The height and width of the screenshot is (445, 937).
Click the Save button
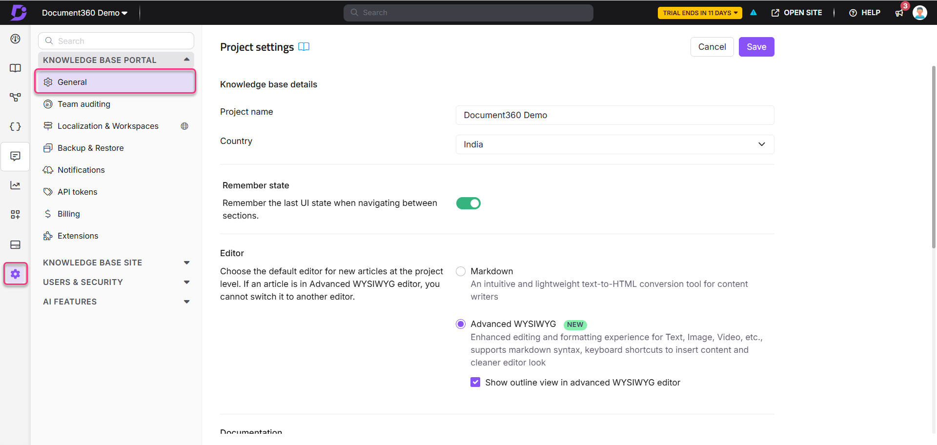(x=756, y=47)
